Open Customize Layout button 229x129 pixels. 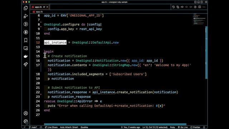point(206,2)
